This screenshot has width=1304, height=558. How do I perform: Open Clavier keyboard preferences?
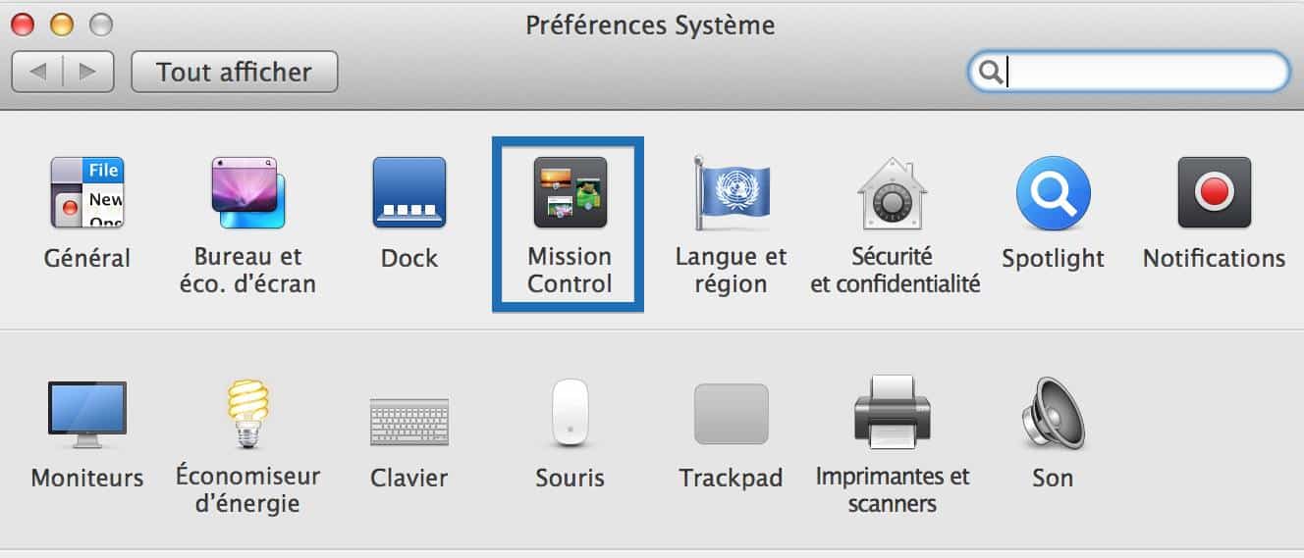click(409, 422)
